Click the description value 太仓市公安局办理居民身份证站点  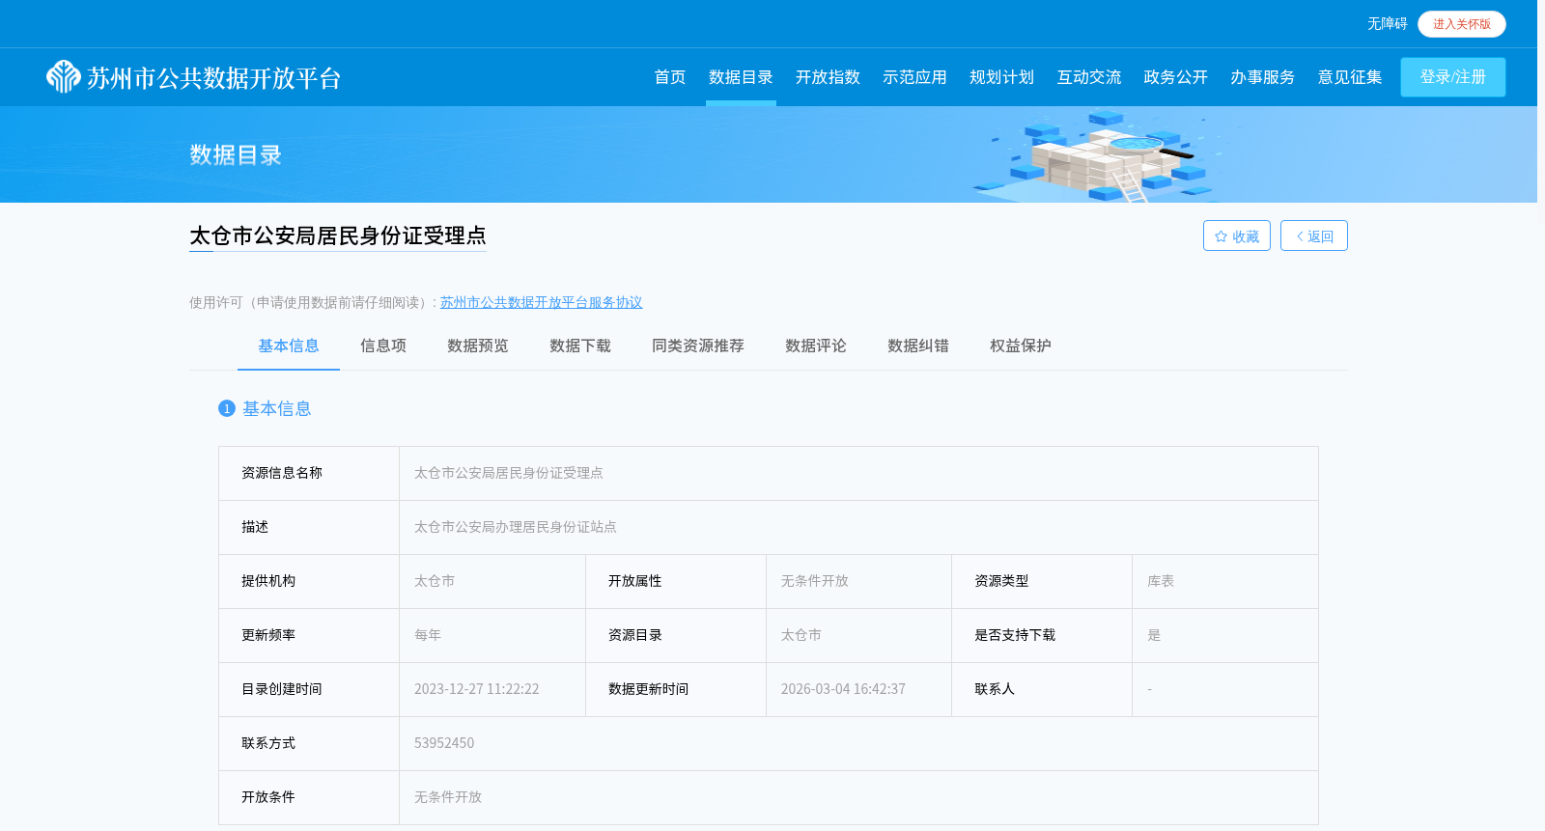pyautogui.click(x=516, y=527)
